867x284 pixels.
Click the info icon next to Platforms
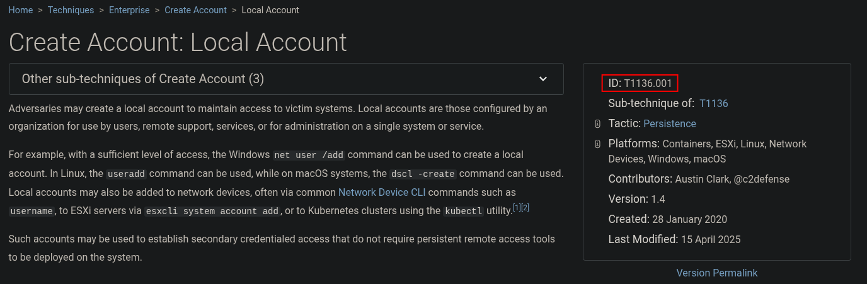tap(598, 144)
